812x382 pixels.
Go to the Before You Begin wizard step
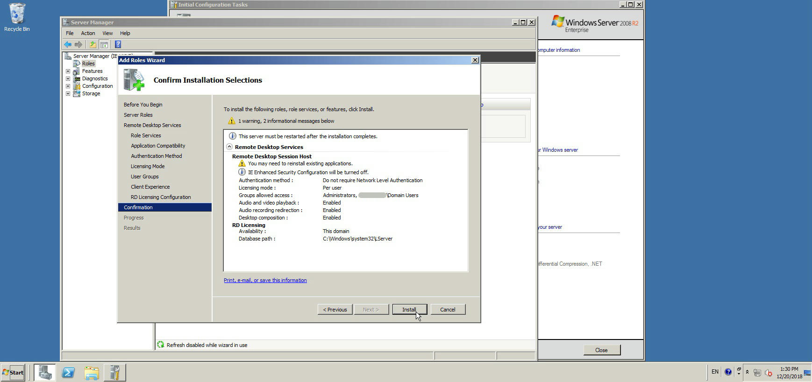point(143,105)
